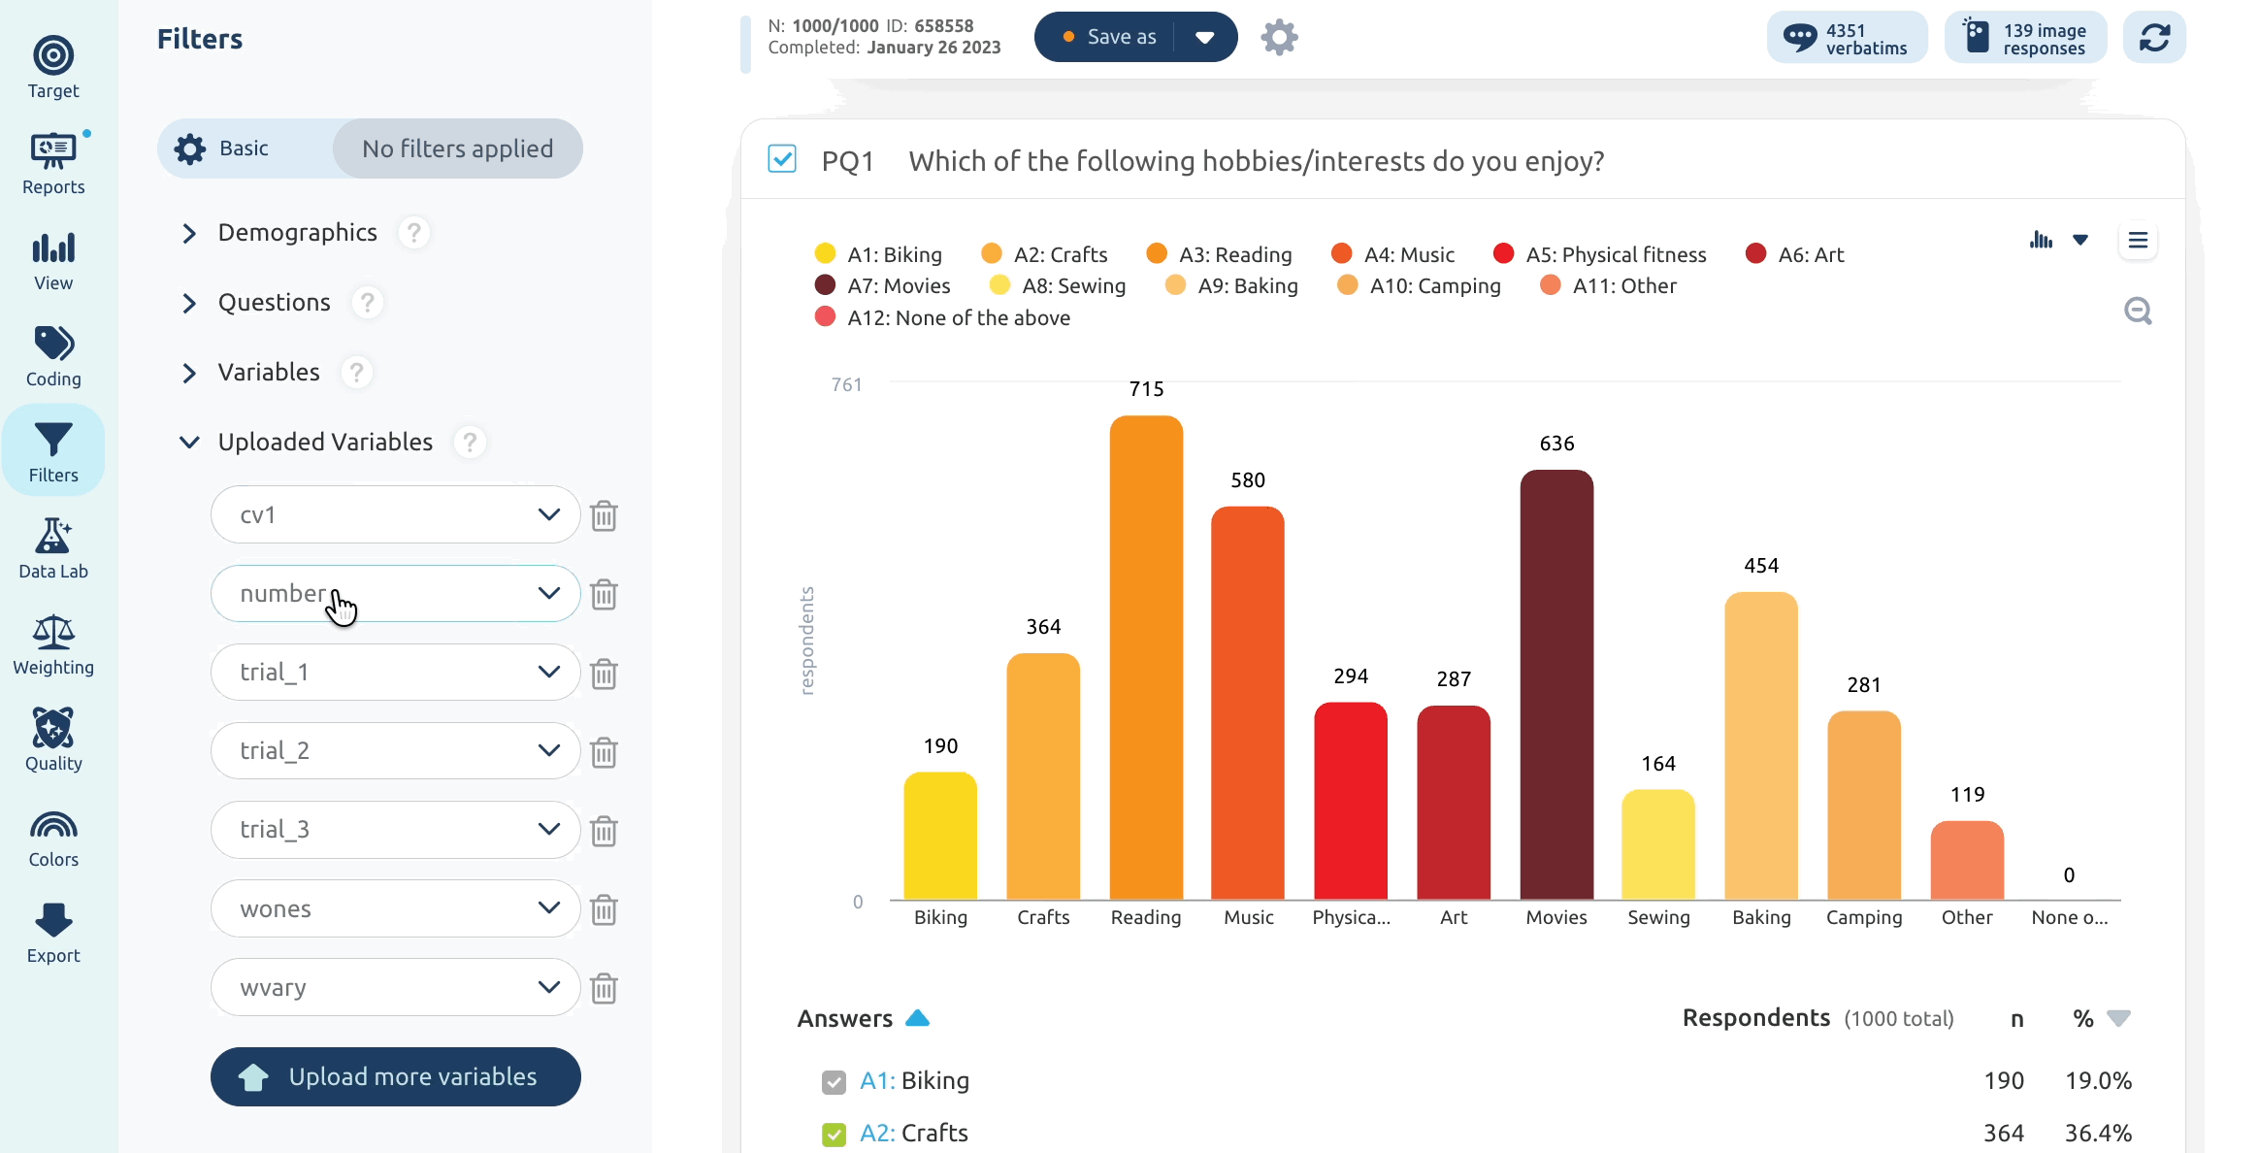Collapse the Uploaded Variables group
The height and width of the screenshot is (1153, 2259).
click(189, 443)
